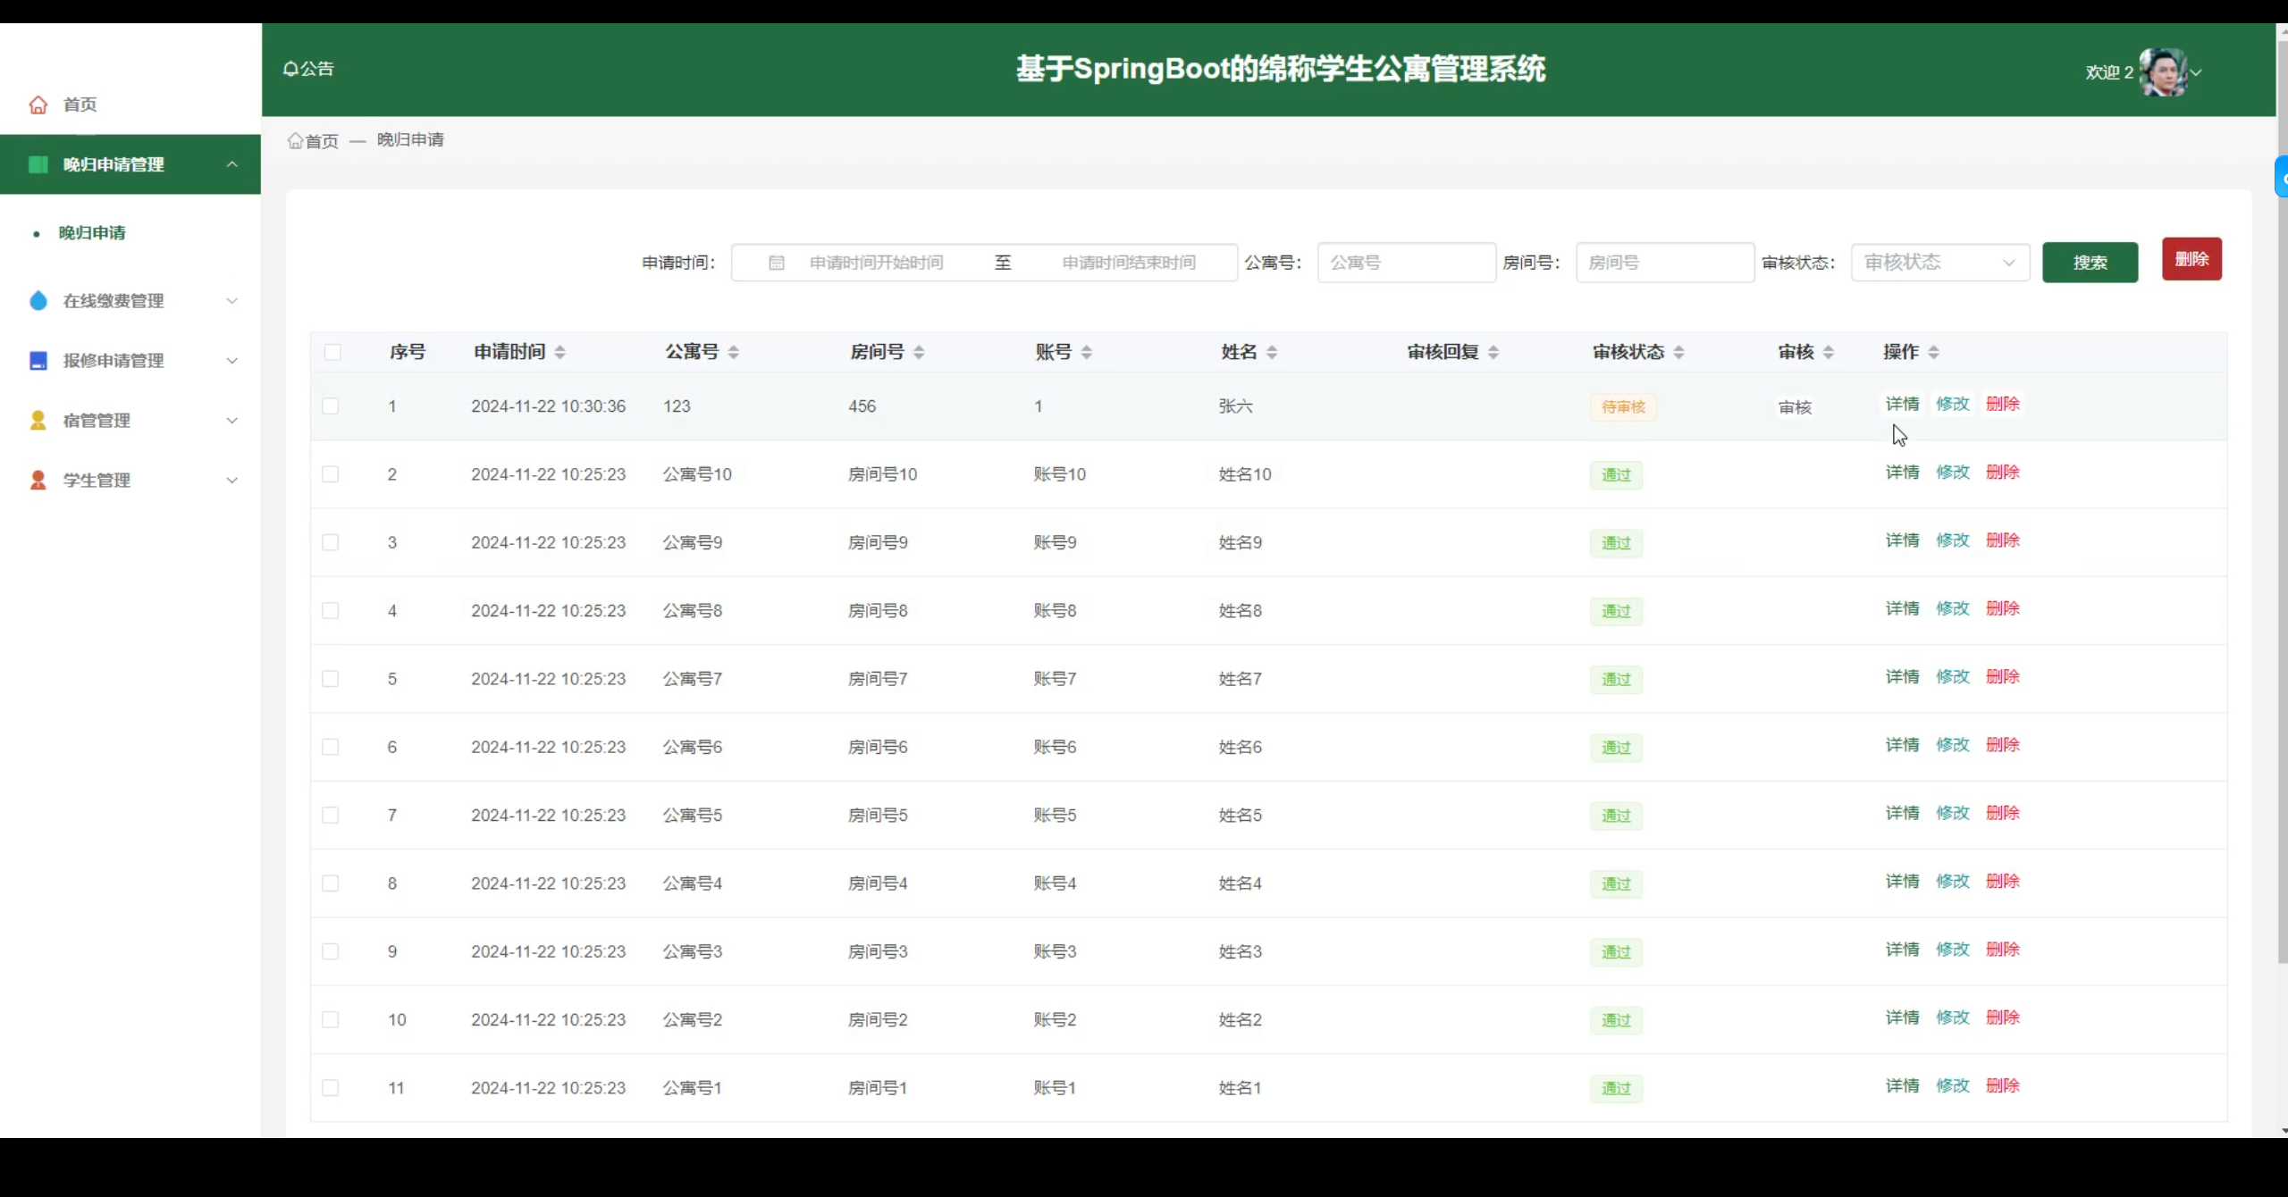Image resolution: width=2288 pixels, height=1197 pixels.
Task: Click the apartment number input field
Action: pos(1406,263)
